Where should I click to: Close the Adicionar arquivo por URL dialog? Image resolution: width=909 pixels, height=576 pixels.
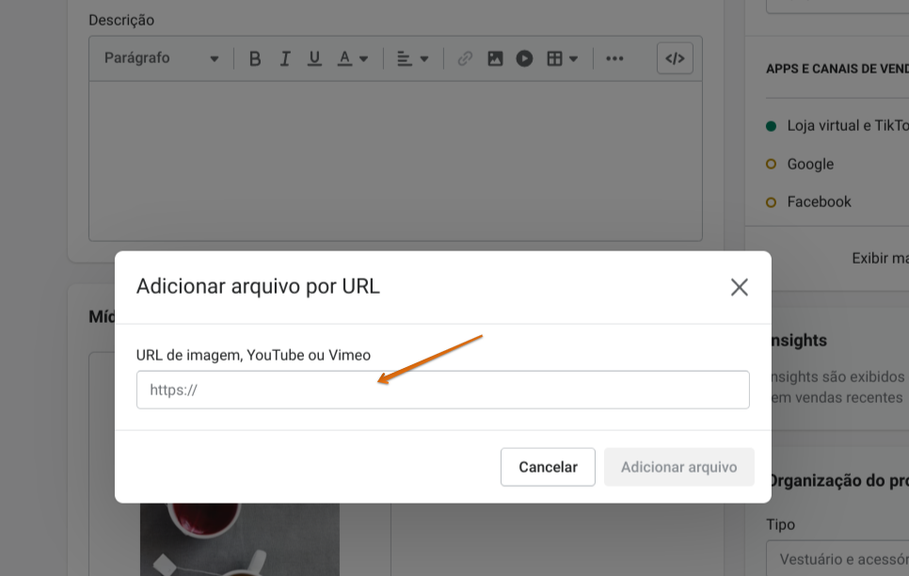tap(739, 287)
